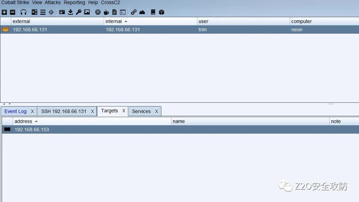359x202 pixels.
Task: Collapse bottom pane with down arrow on divider
Action: 10,104
